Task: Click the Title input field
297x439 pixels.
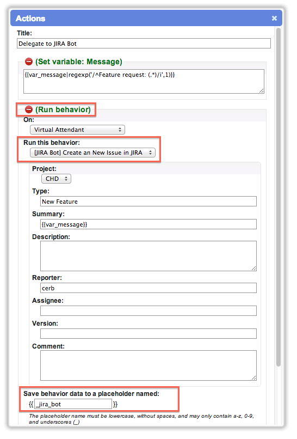Action: (x=144, y=44)
